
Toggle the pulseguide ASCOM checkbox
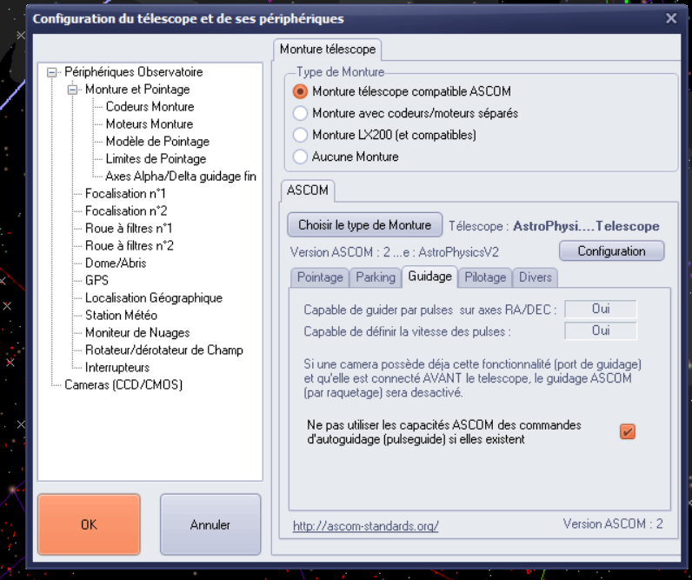click(x=627, y=431)
